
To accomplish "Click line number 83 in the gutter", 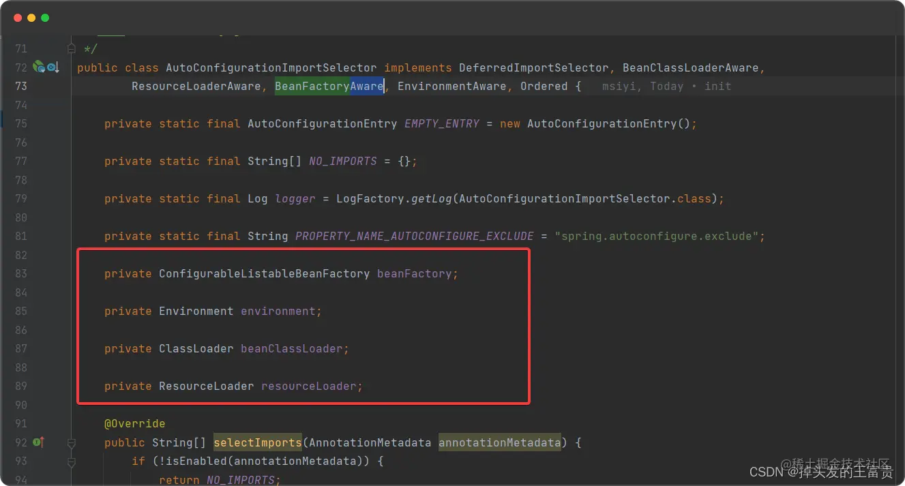I will tap(20, 274).
